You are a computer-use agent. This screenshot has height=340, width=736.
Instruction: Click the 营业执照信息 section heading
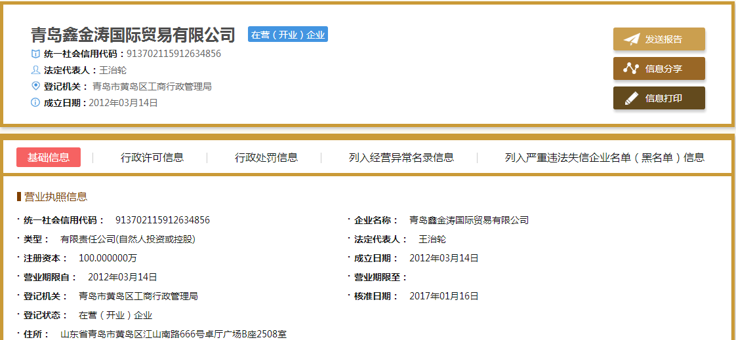[55, 197]
